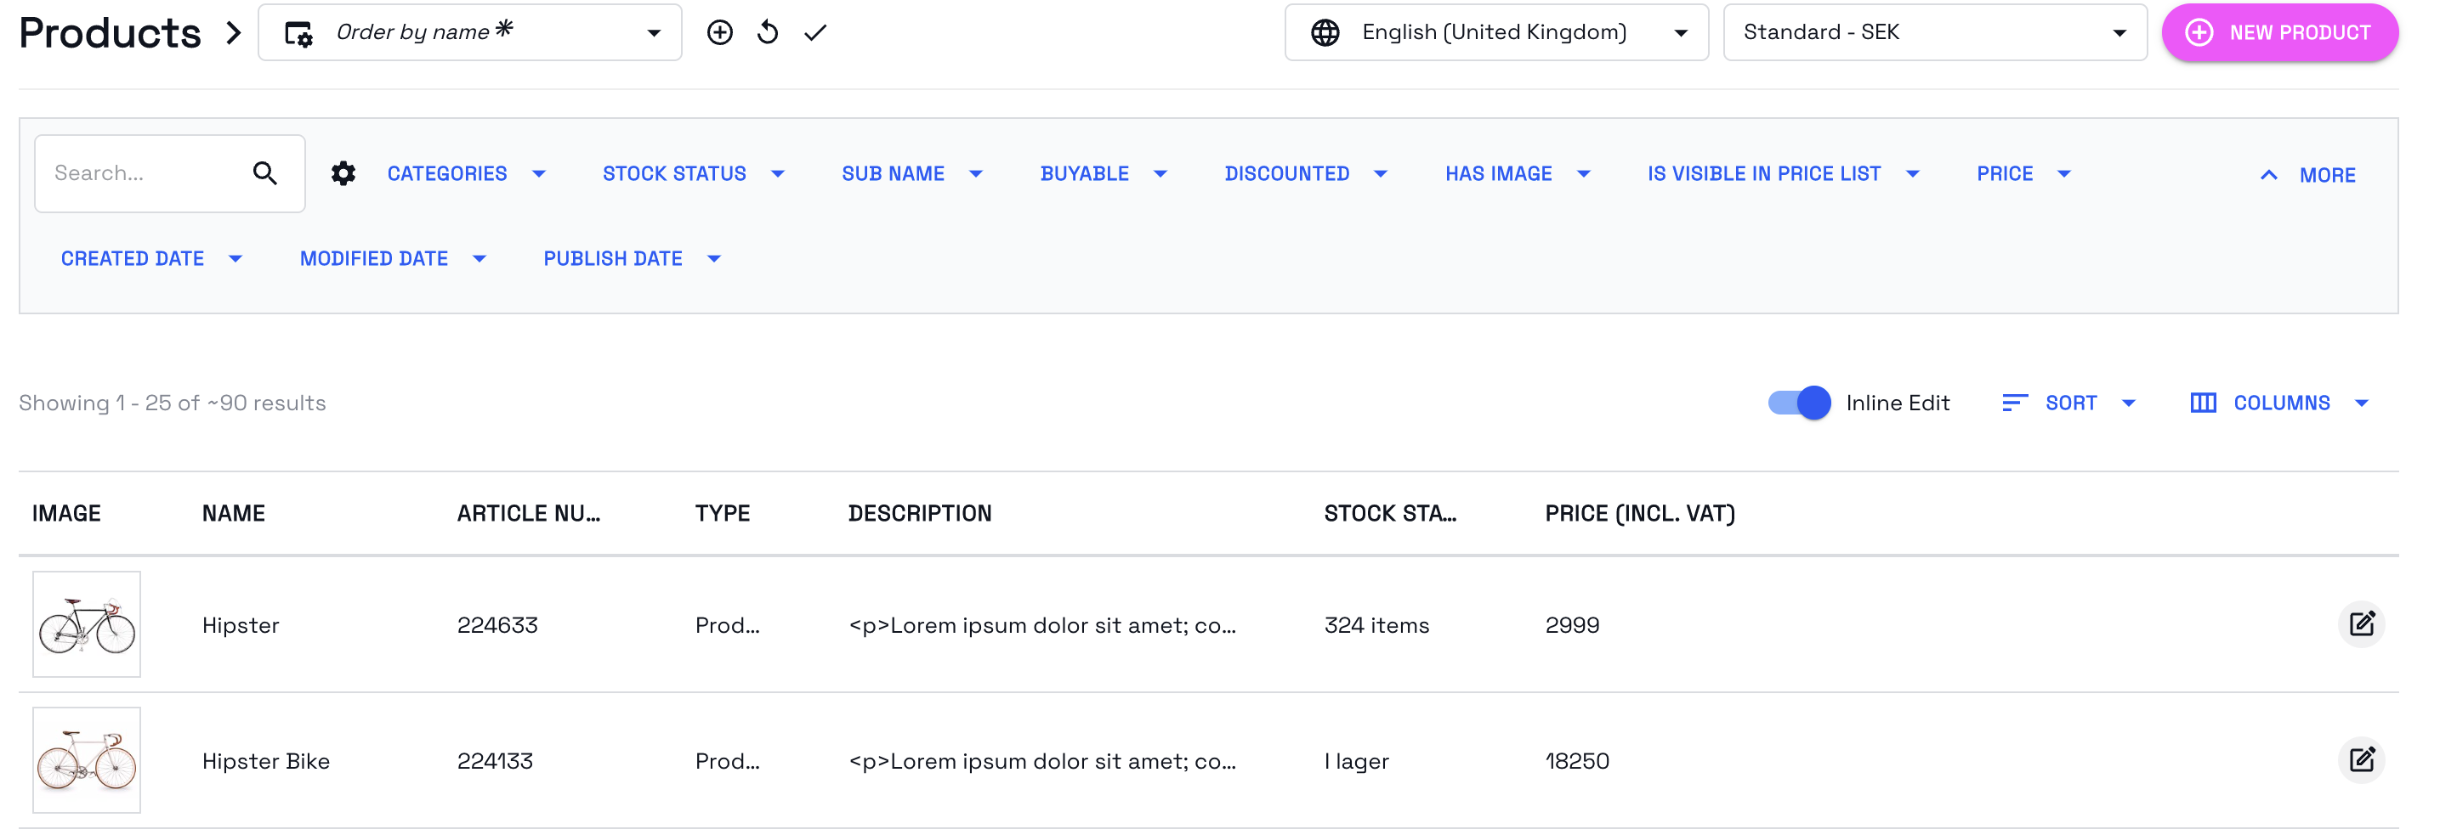
Task: Click the globe language icon
Action: pos(1325,33)
